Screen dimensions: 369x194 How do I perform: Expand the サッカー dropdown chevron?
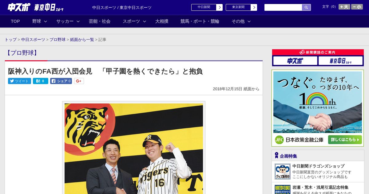(78, 21)
